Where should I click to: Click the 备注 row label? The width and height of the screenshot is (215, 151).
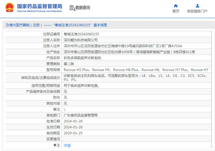click(x=57, y=109)
